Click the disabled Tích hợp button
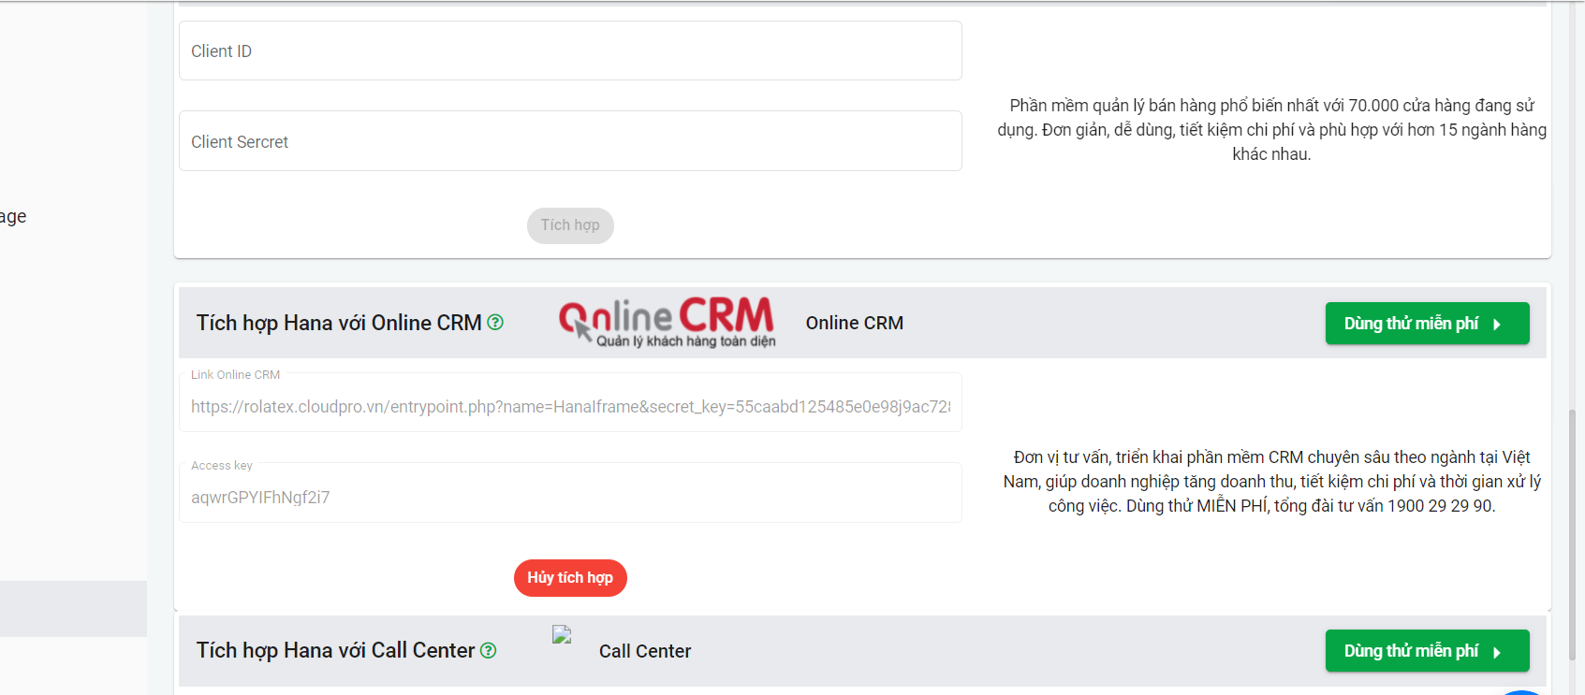Screen dimensions: 1585x695 pyautogui.click(x=570, y=225)
